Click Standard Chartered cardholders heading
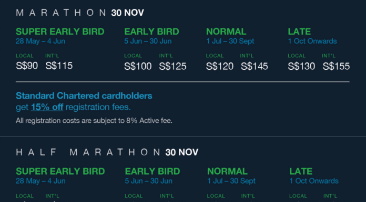 point(84,96)
